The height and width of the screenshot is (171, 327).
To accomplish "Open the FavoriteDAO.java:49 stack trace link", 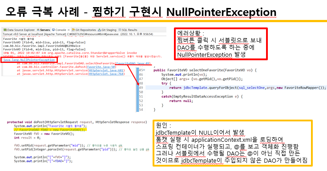I will point(133,63).
